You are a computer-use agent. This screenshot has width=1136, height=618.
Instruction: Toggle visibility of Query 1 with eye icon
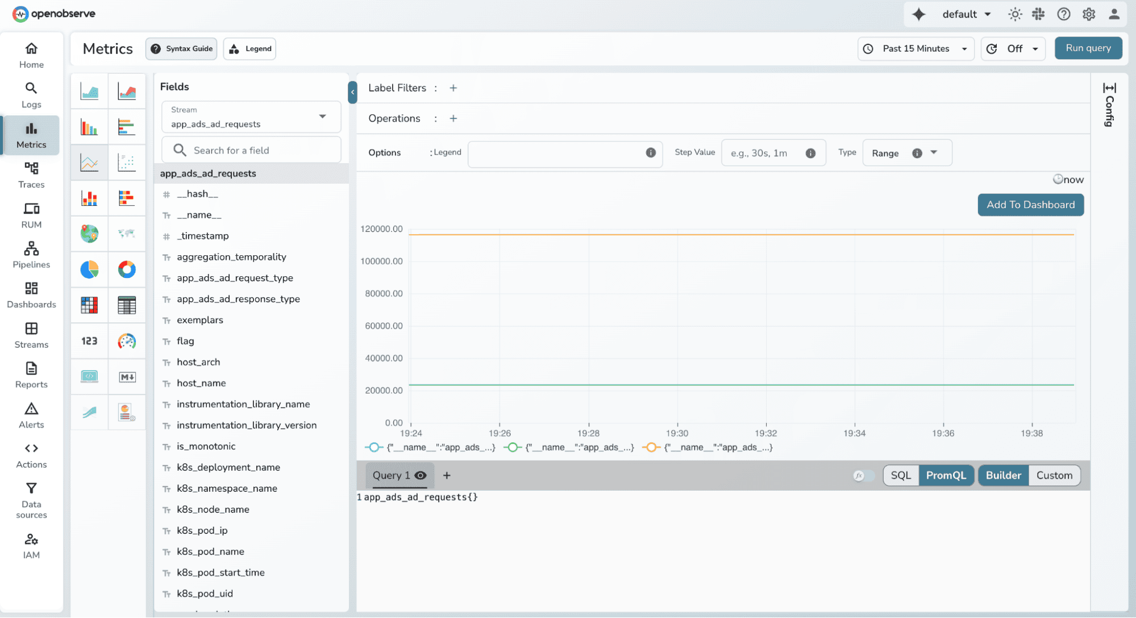click(x=420, y=476)
